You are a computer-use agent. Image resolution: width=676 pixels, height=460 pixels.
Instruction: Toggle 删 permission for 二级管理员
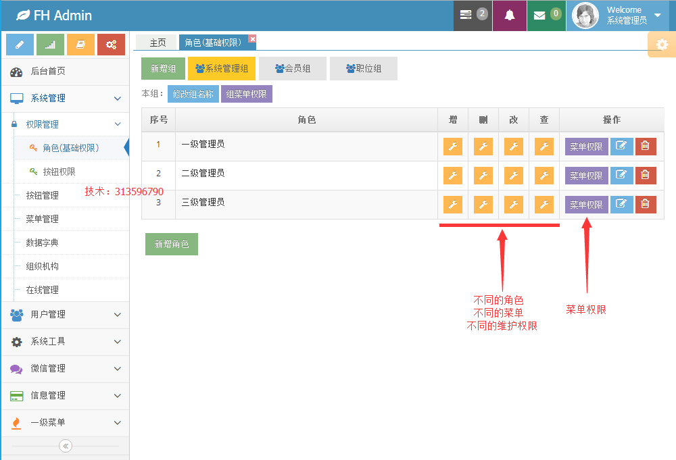[x=483, y=176]
